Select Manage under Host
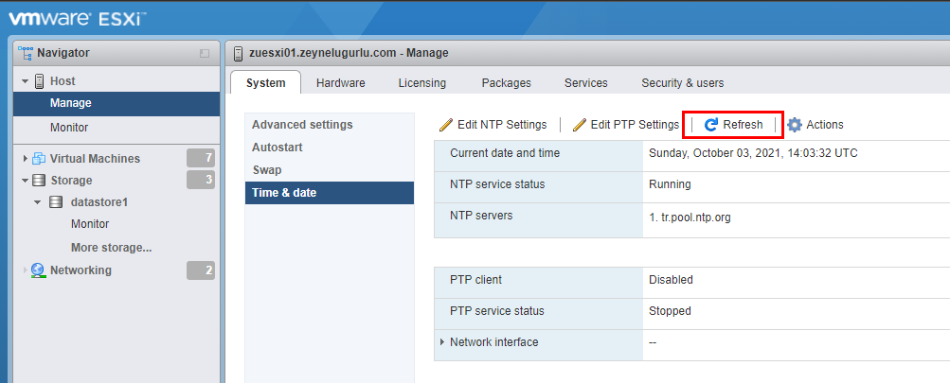Image resolution: width=950 pixels, height=383 pixels. pos(117,103)
